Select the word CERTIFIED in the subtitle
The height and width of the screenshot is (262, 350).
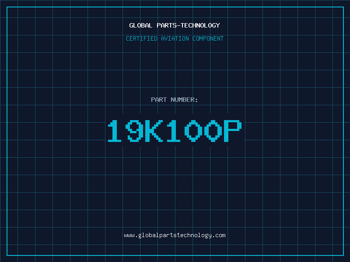pyautogui.click(x=141, y=38)
